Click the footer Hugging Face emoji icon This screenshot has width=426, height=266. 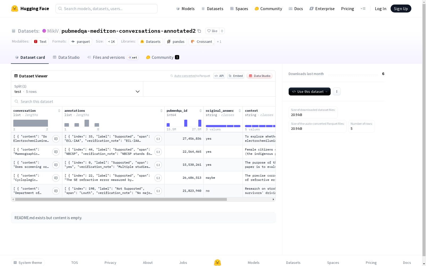[218, 263]
